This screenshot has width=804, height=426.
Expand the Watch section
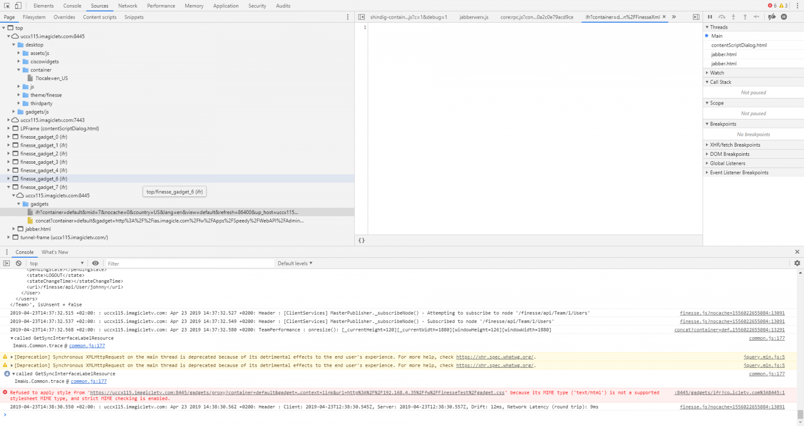tap(717, 73)
